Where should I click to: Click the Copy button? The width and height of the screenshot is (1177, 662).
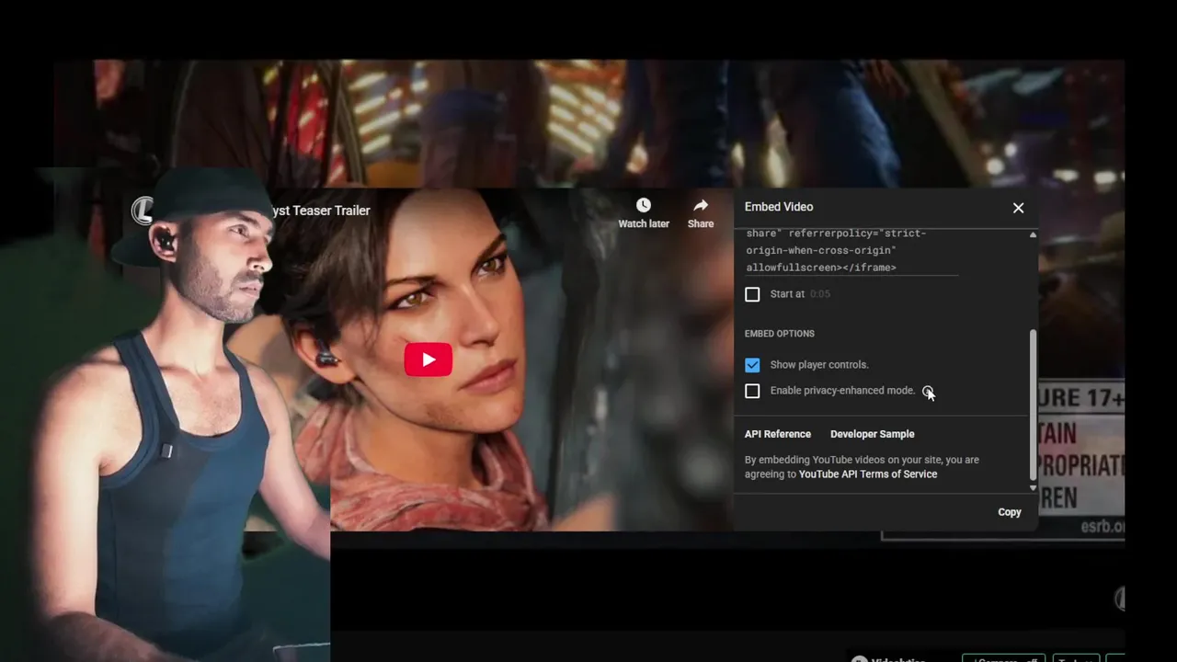1010,512
